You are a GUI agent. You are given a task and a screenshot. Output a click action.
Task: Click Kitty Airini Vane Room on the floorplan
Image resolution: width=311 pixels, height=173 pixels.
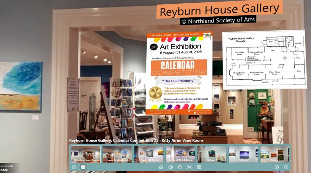[x=257, y=73]
